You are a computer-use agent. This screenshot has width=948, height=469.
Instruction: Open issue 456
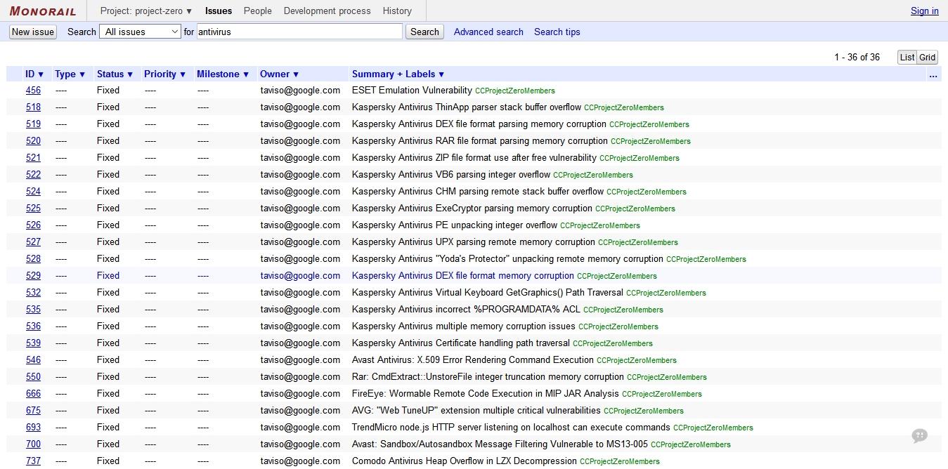coord(33,91)
